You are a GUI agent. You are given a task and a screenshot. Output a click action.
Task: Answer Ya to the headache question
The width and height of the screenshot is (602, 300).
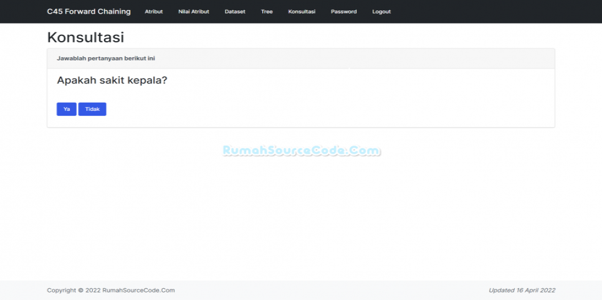(x=66, y=109)
